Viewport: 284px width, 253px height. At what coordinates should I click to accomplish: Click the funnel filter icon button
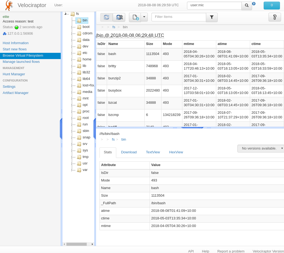[x=212, y=17]
